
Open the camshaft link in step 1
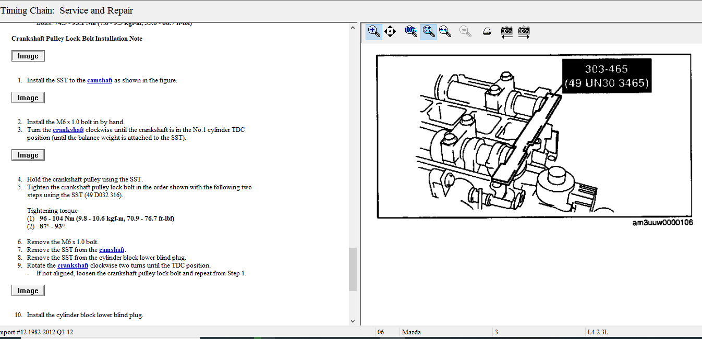[x=100, y=80]
